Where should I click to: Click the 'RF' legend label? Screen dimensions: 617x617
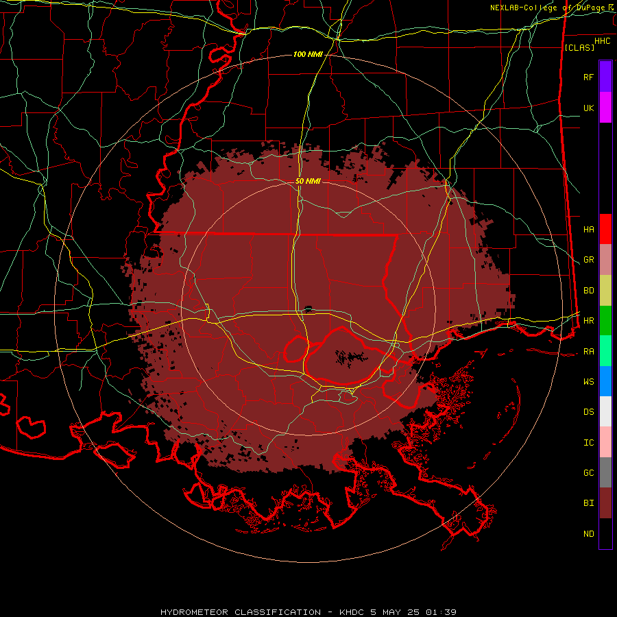pyautogui.click(x=588, y=77)
